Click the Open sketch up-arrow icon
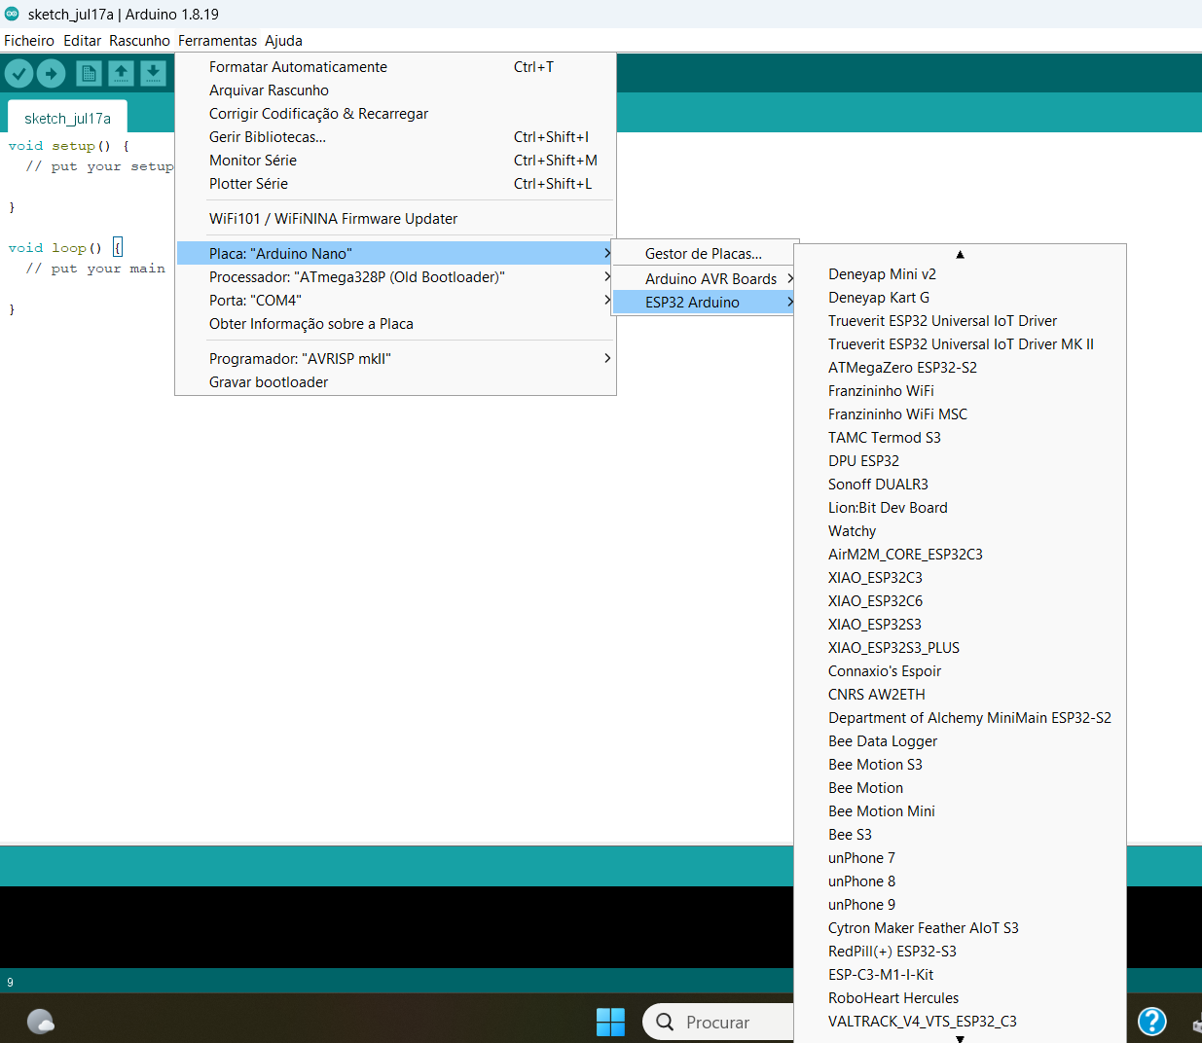Image resolution: width=1202 pixels, height=1043 pixels. [x=121, y=73]
